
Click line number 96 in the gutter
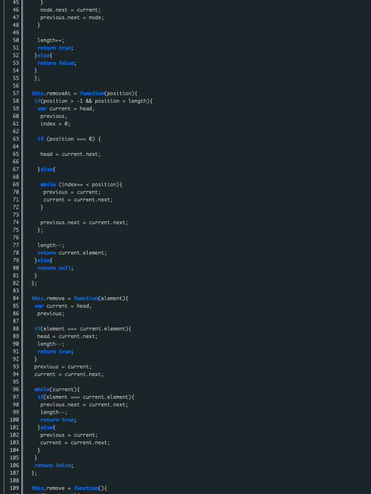16,389
